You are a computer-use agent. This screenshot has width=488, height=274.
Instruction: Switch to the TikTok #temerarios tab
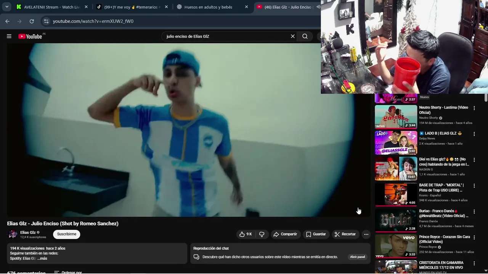(x=132, y=7)
